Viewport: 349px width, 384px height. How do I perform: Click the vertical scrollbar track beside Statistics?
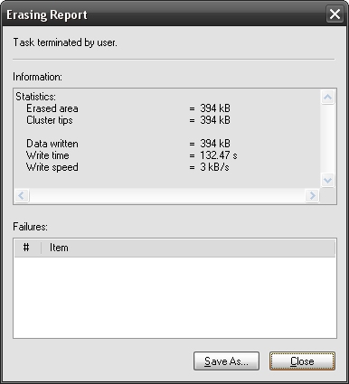[327, 138]
